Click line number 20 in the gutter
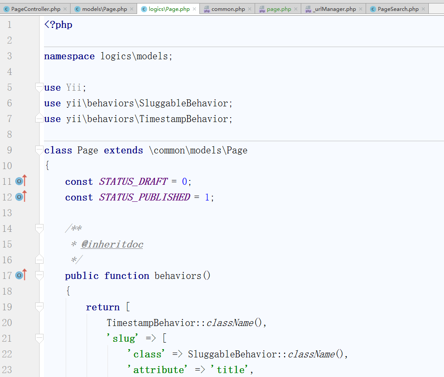Image resolution: width=444 pixels, height=377 pixels. tap(7, 323)
